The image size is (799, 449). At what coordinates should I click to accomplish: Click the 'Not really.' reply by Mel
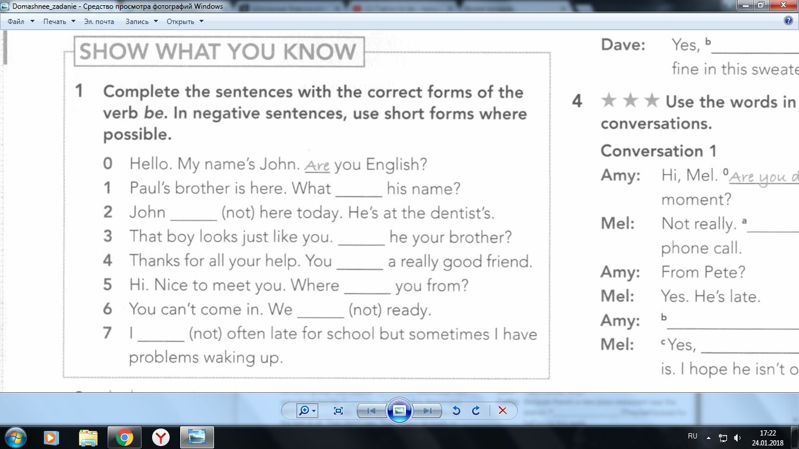coord(699,224)
